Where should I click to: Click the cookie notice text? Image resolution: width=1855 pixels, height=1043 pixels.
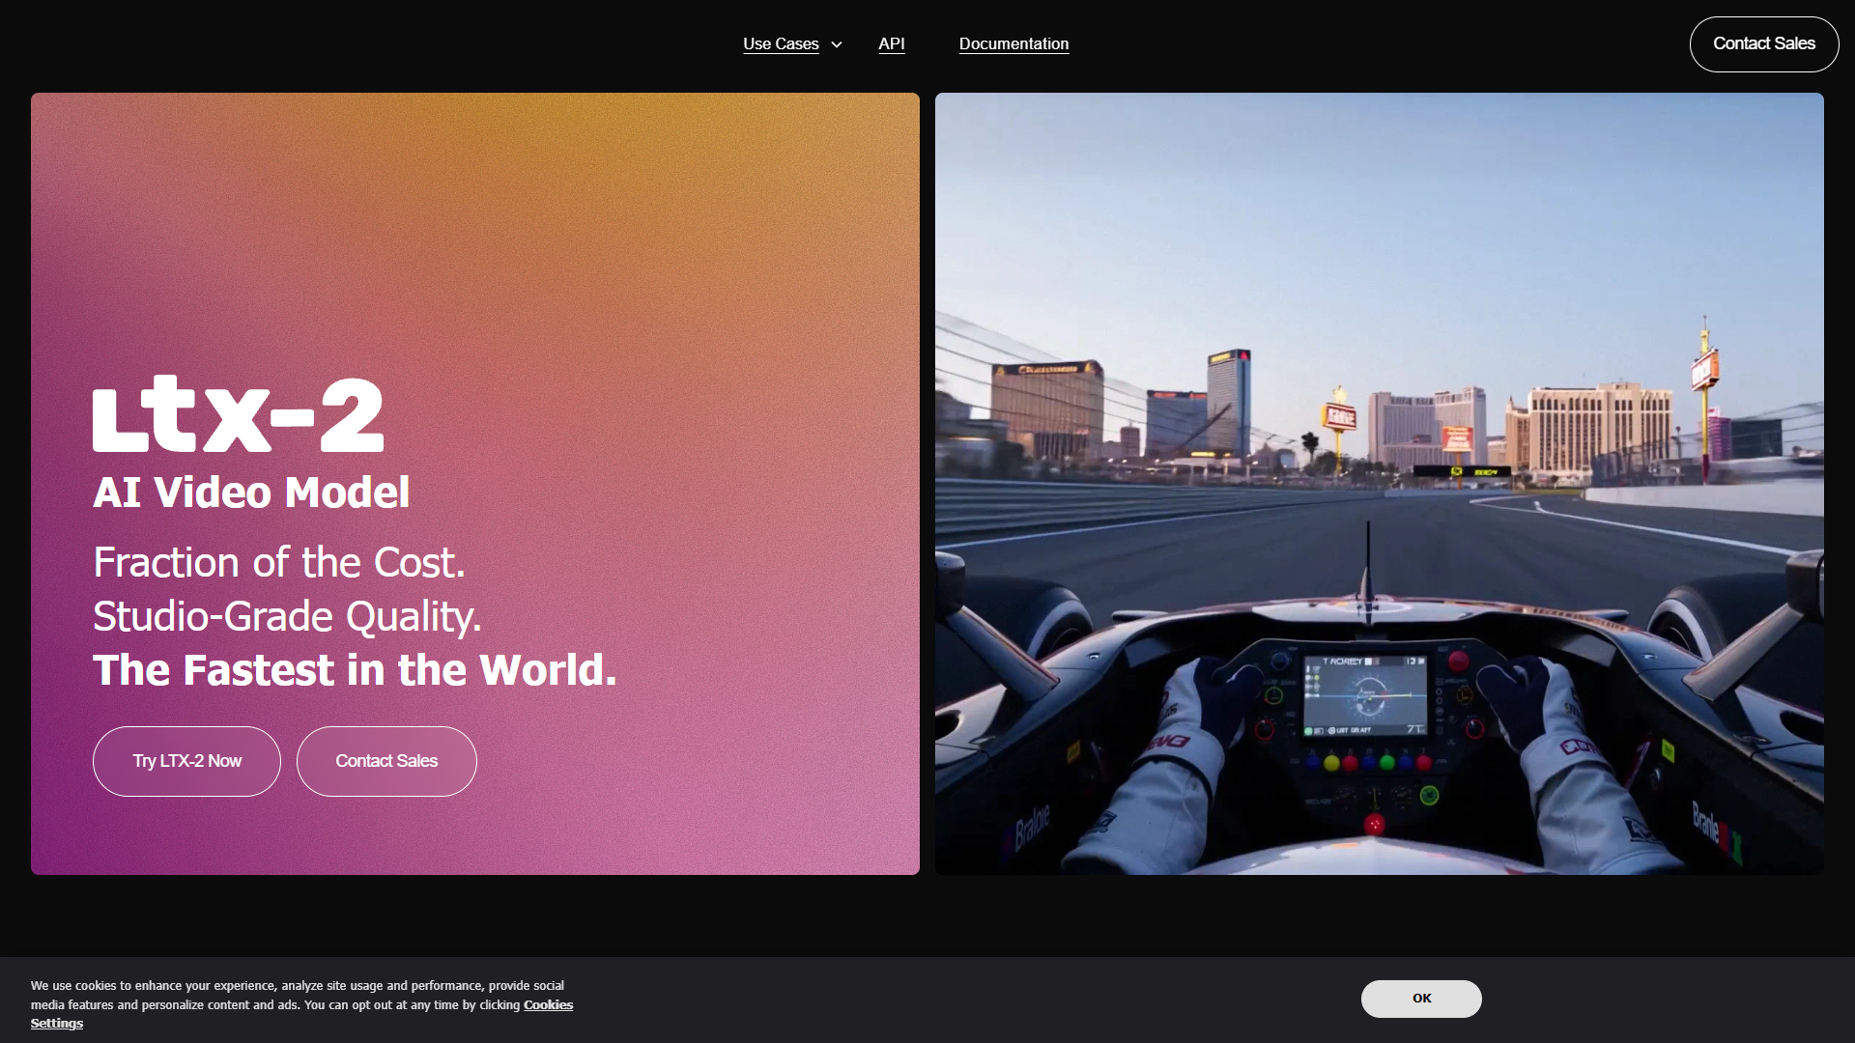(x=301, y=1004)
